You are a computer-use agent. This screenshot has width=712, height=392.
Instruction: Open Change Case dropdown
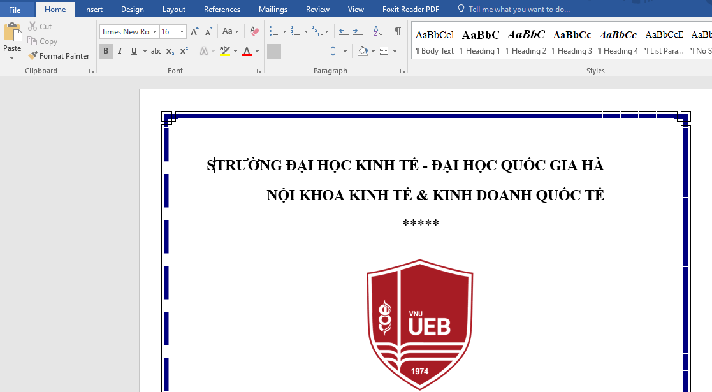click(230, 31)
